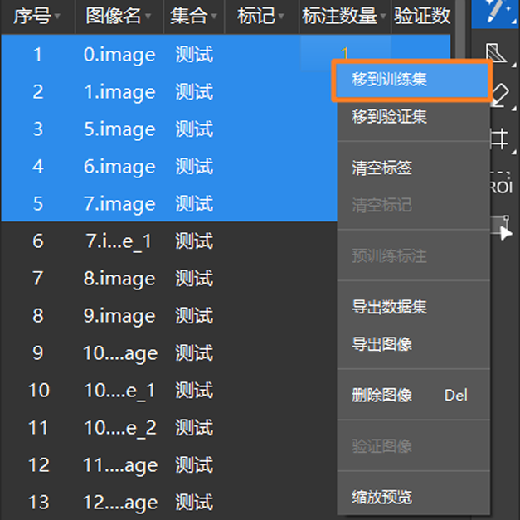Open the 图像名 column filter arrow
This screenshot has width=520, height=520.
click(148, 16)
